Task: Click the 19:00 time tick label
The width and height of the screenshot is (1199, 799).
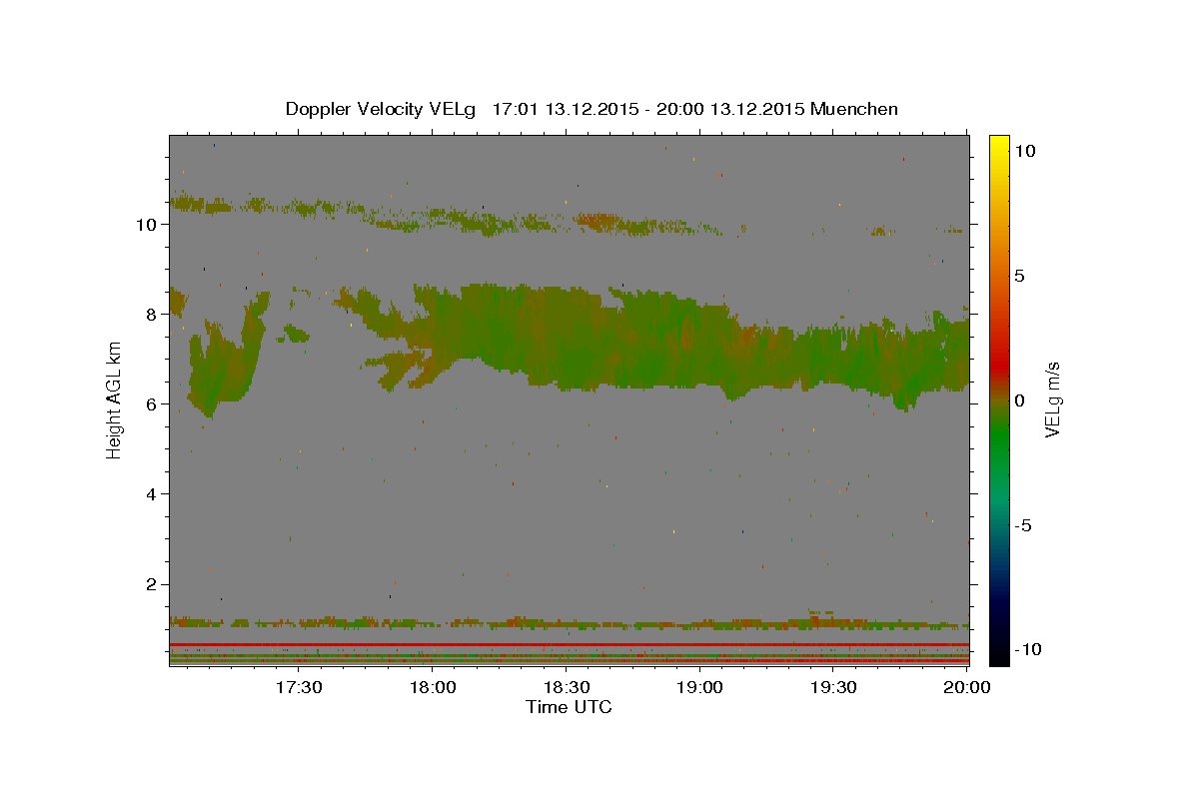Action: coord(700,687)
